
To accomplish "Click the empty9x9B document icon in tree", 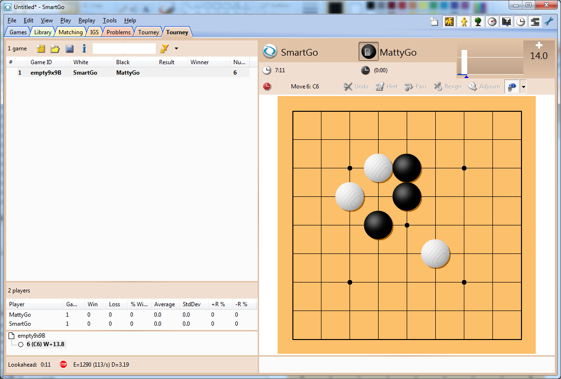I will click(x=12, y=336).
